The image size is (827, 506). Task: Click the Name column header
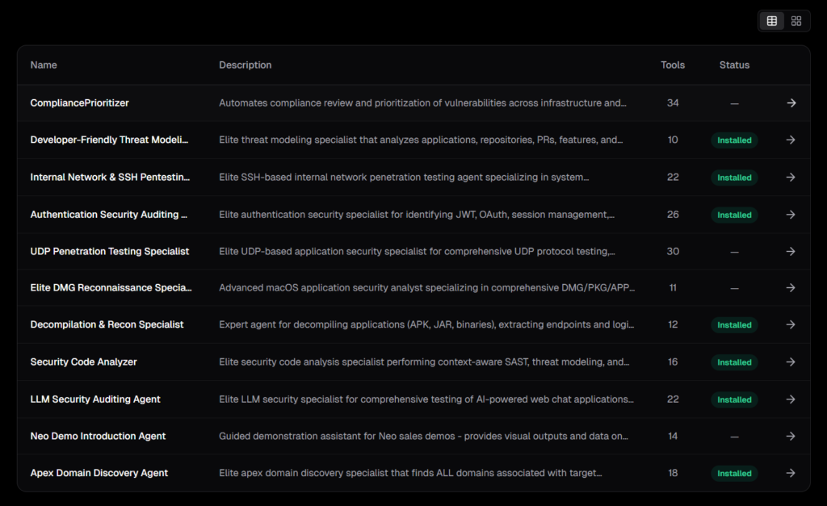[x=44, y=65]
